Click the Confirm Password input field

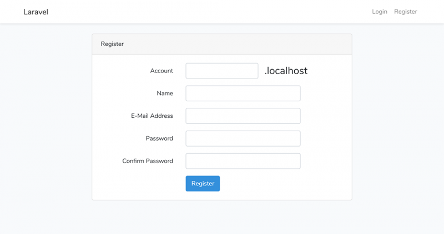(243, 161)
